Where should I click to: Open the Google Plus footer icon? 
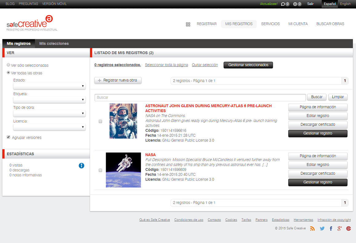tap(339, 228)
